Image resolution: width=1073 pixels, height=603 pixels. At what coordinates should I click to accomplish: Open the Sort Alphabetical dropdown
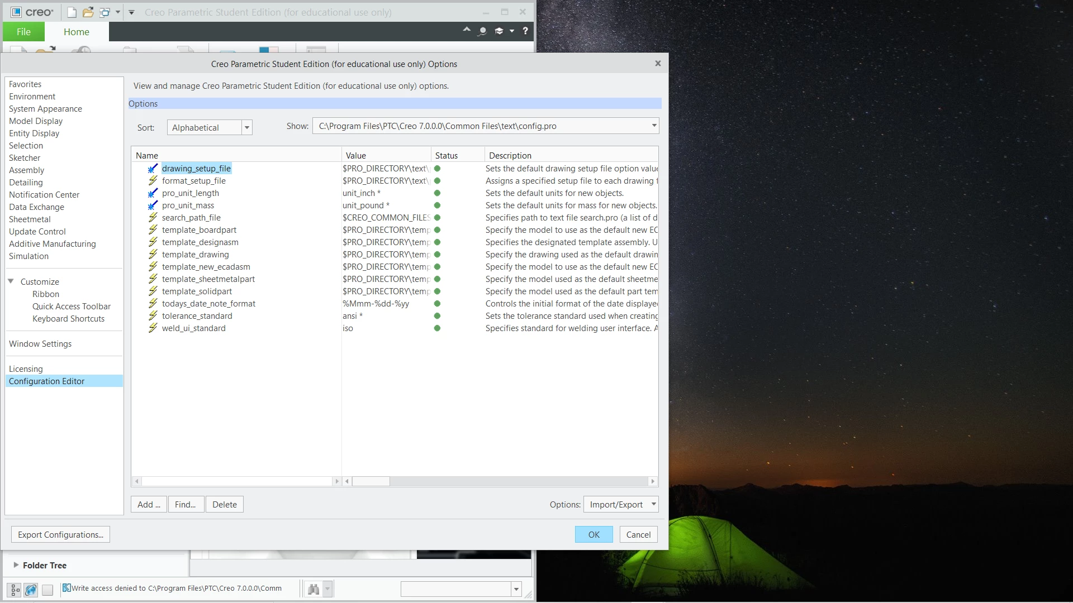pos(246,128)
